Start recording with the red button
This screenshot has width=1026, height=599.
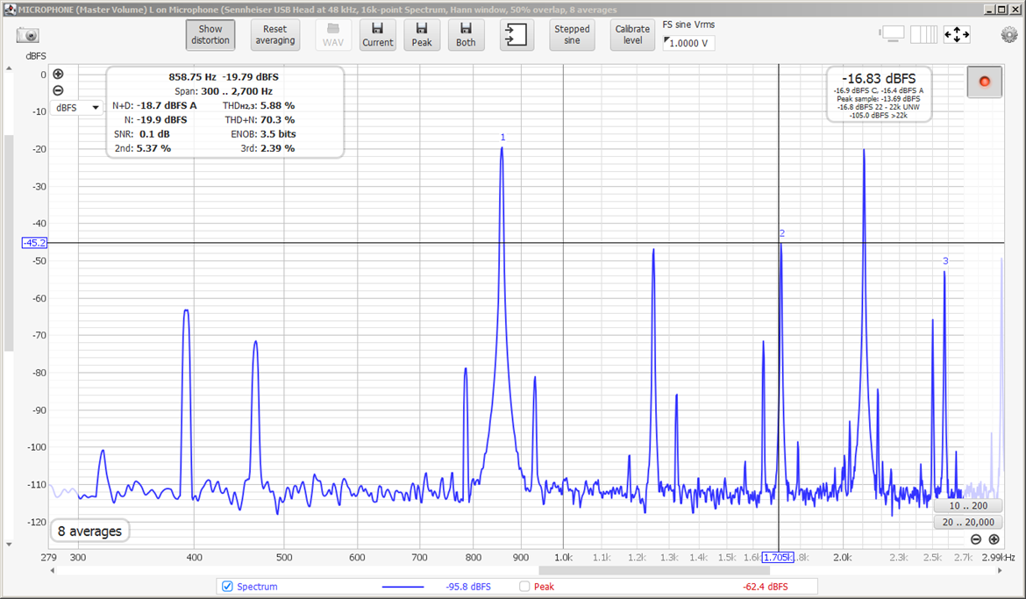click(984, 82)
